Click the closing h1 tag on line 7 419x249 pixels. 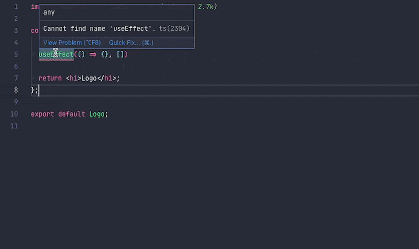point(106,78)
